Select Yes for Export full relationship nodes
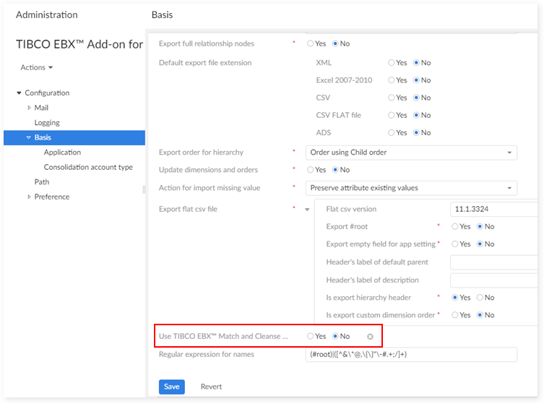Screen dimensions: 544x404 pos(311,44)
